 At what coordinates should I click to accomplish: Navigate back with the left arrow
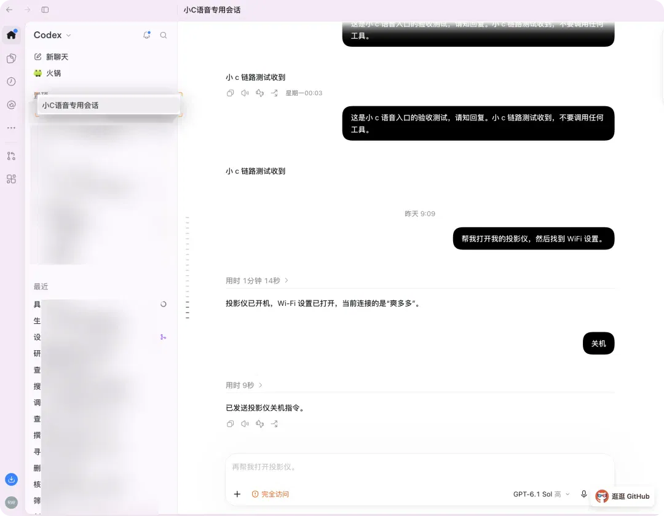point(9,9)
